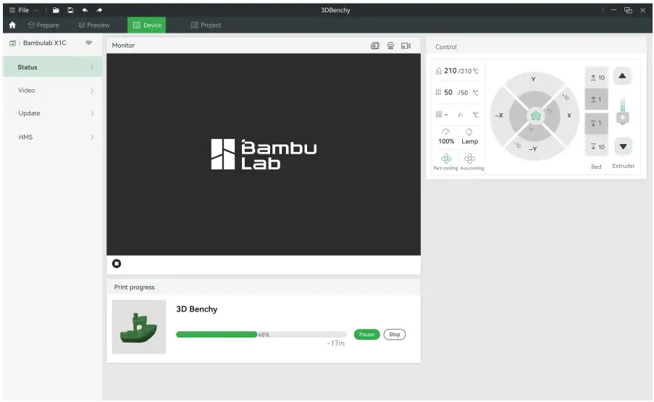Screen dimensions: 654x402
Task: Click chamber temperature row
Action: point(458,114)
